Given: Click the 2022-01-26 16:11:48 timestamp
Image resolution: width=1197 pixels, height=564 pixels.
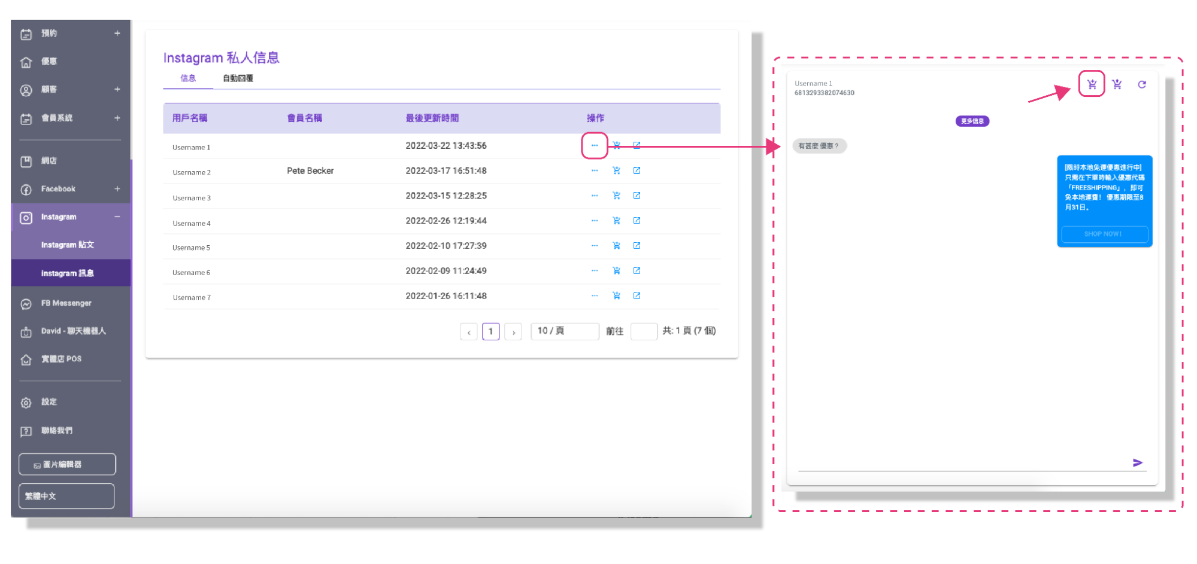Looking at the screenshot, I should click(x=446, y=296).
